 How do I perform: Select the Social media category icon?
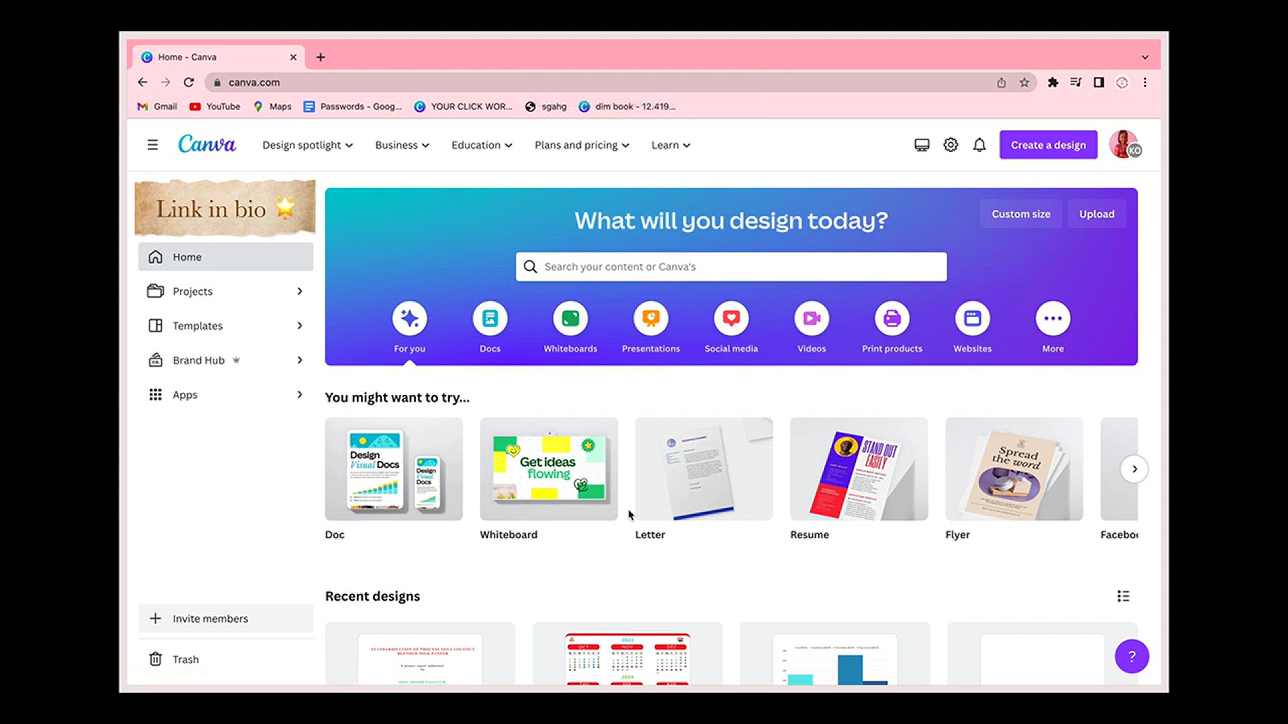tap(731, 318)
